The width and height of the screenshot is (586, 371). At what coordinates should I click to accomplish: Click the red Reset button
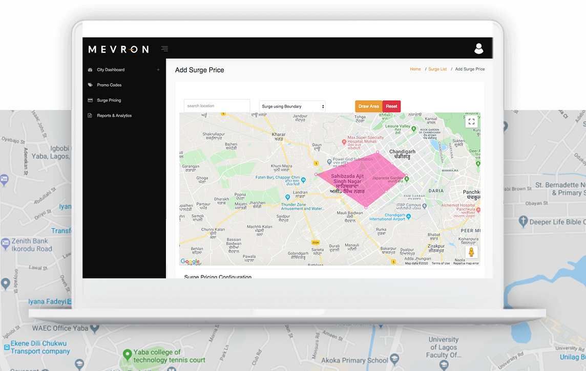[391, 106]
